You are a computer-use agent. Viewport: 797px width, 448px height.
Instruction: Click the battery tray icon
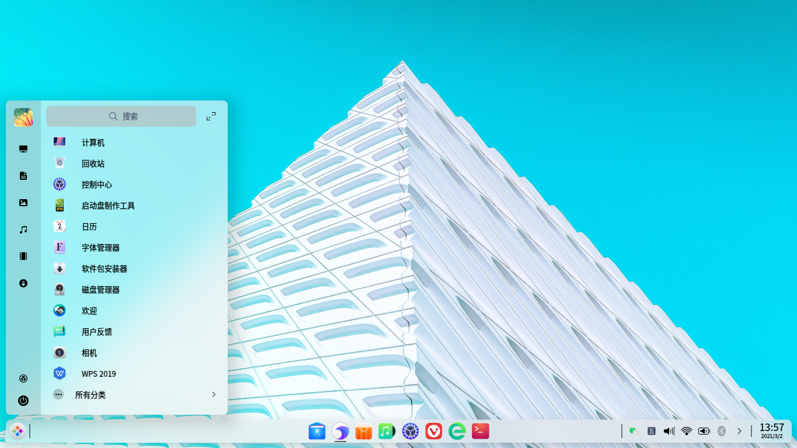pyautogui.click(x=704, y=431)
